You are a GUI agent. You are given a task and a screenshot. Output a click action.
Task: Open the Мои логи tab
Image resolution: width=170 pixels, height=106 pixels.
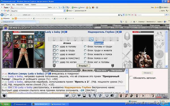[101, 70]
